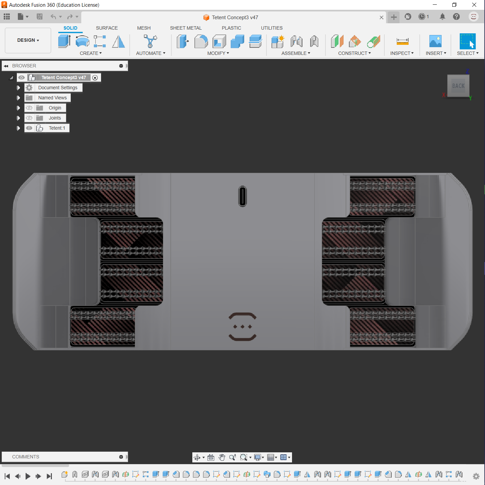Screen dimensions: 485x485
Task: Switch to the SURFACE tab
Action: 107,28
